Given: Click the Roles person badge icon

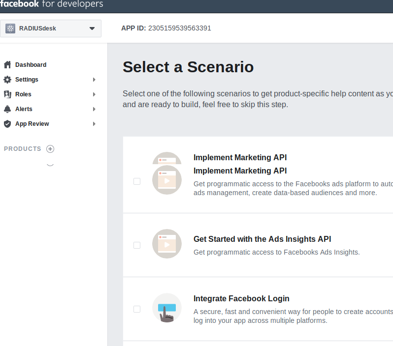Looking at the screenshot, I should [7, 94].
